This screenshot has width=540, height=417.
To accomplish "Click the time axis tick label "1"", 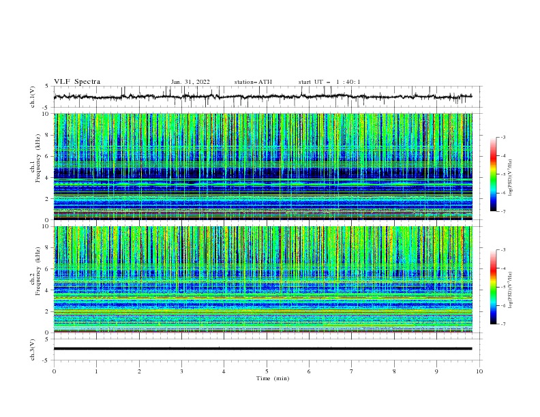I will [x=96, y=371].
